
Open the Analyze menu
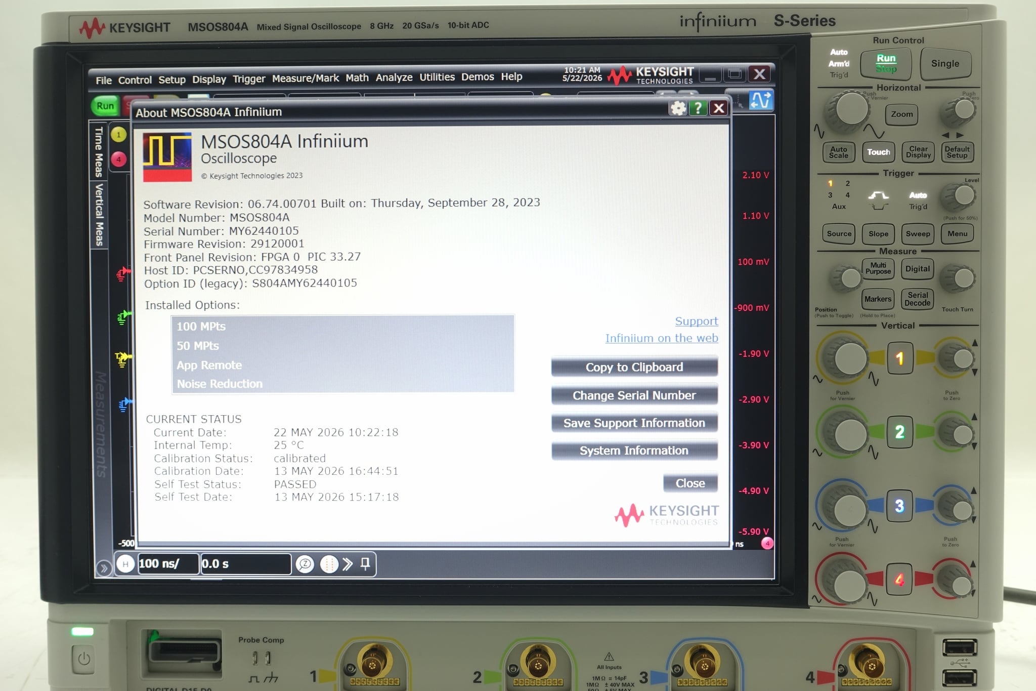click(x=394, y=77)
